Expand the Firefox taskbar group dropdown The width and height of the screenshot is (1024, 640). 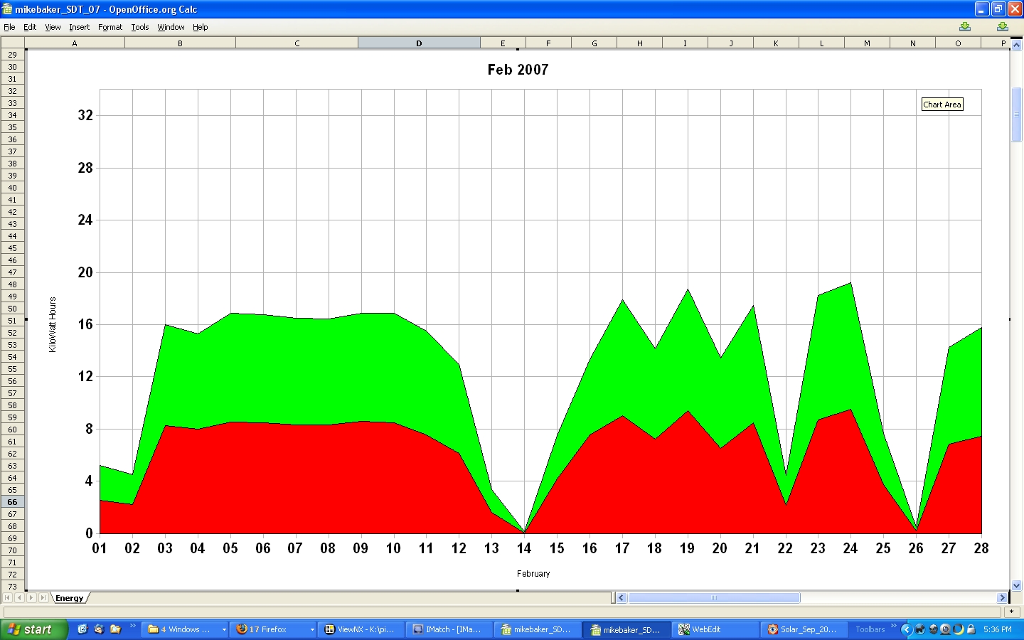click(311, 629)
